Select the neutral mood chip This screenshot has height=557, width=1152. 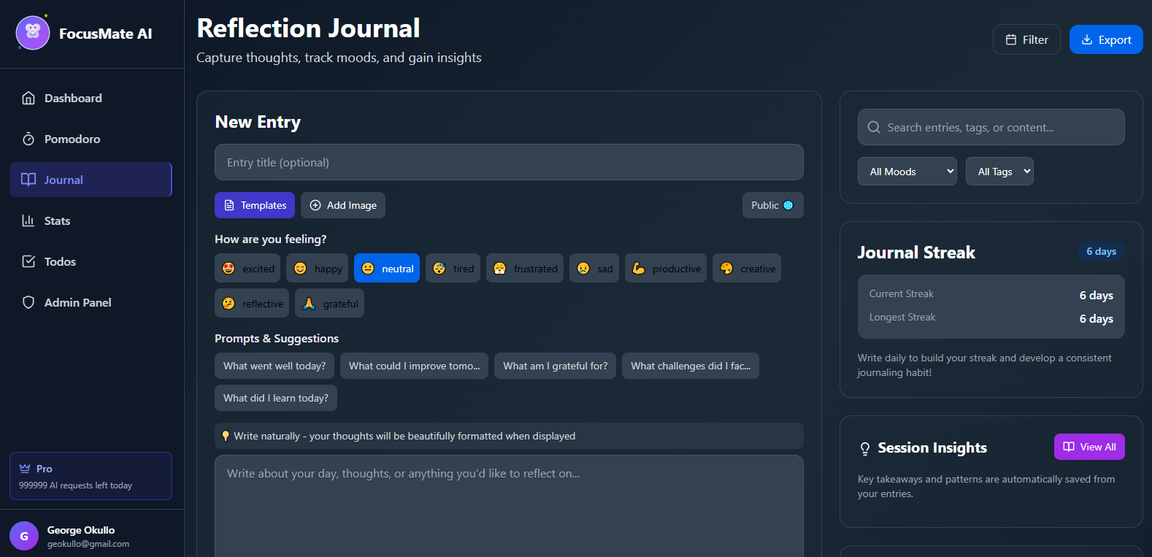click(387, 268)
